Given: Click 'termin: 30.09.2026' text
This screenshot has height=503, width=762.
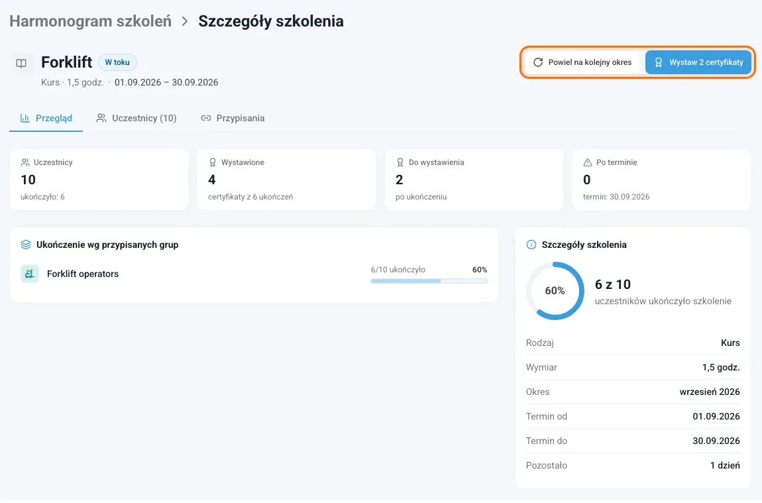Looking at the screenshot, I should click(x=616, y=197).
